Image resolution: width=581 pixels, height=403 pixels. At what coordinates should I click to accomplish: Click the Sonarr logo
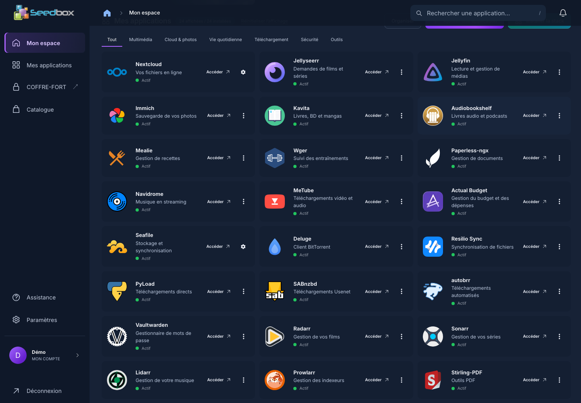coord(433,337)
